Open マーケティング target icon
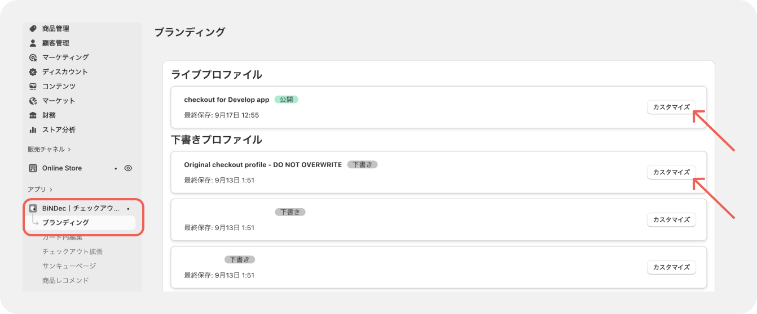Image resolution: width=757 pixels, height=314 pixels. coord(33,57)
